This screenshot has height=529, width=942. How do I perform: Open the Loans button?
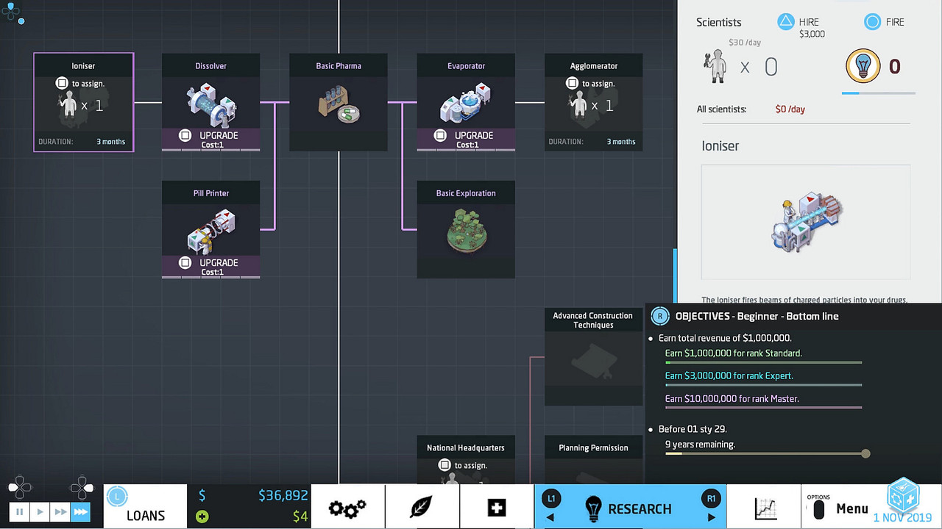(x=146, y=515)
